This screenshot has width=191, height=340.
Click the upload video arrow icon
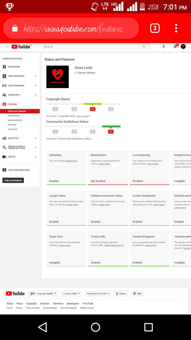pos(164,46)
